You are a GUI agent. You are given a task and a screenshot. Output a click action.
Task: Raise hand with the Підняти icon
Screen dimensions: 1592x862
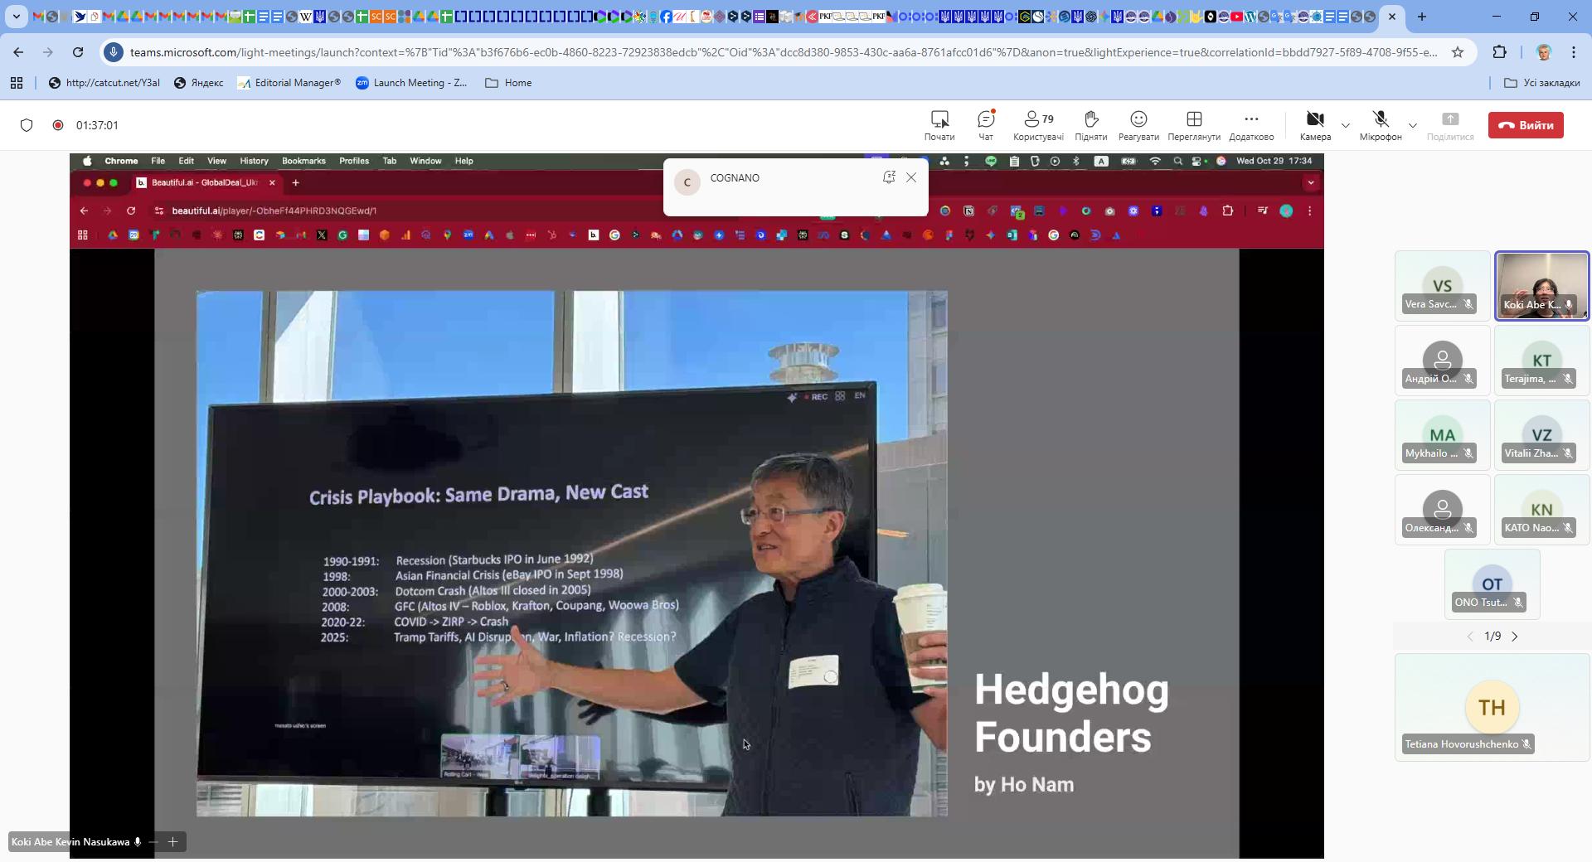1090,125
